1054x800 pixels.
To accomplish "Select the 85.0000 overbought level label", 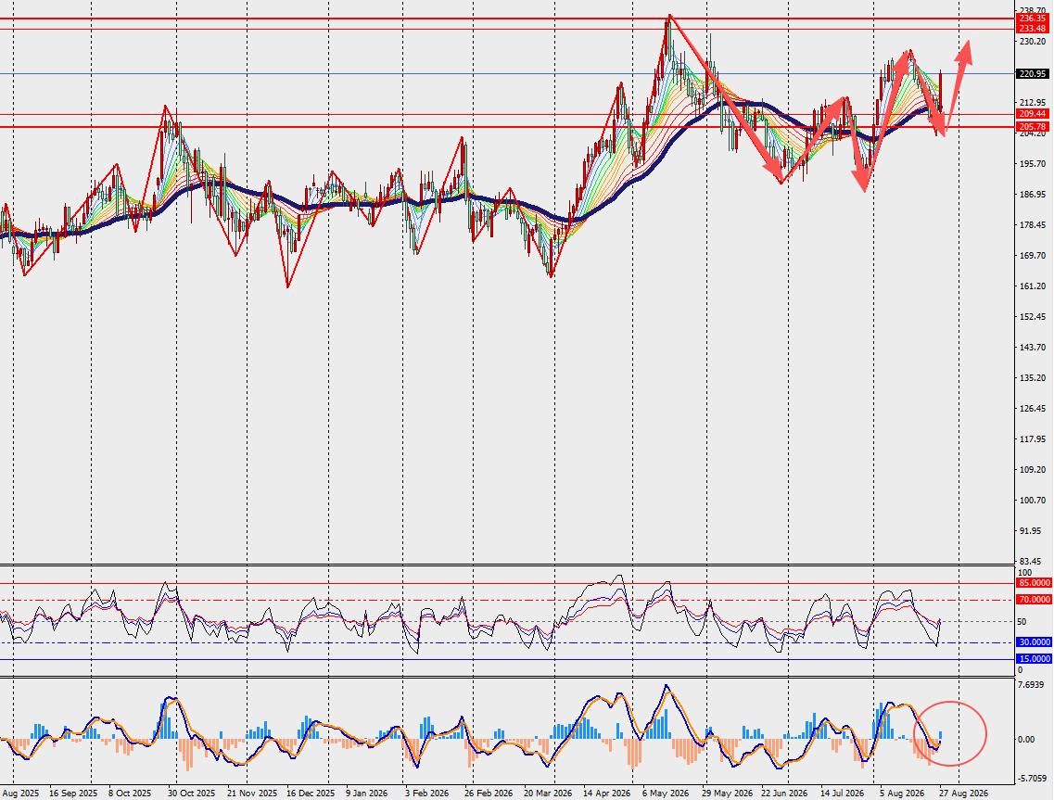I will (x=1034, y=583).
